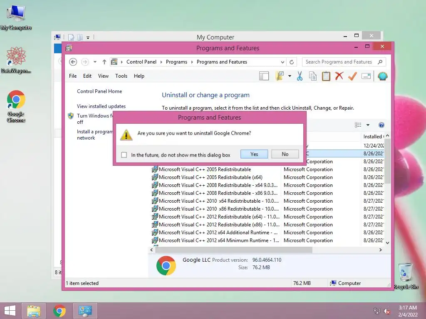This screenshot has width=426, height=319.
Task: Open the File menu
Action: (73, 76)
